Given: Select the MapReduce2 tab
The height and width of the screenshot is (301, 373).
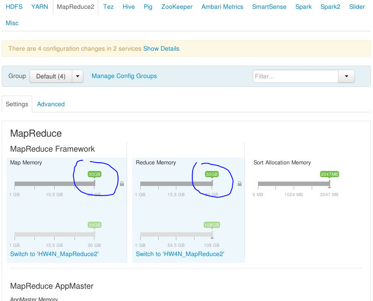Looking at the screenshot, I should (75, 7).
